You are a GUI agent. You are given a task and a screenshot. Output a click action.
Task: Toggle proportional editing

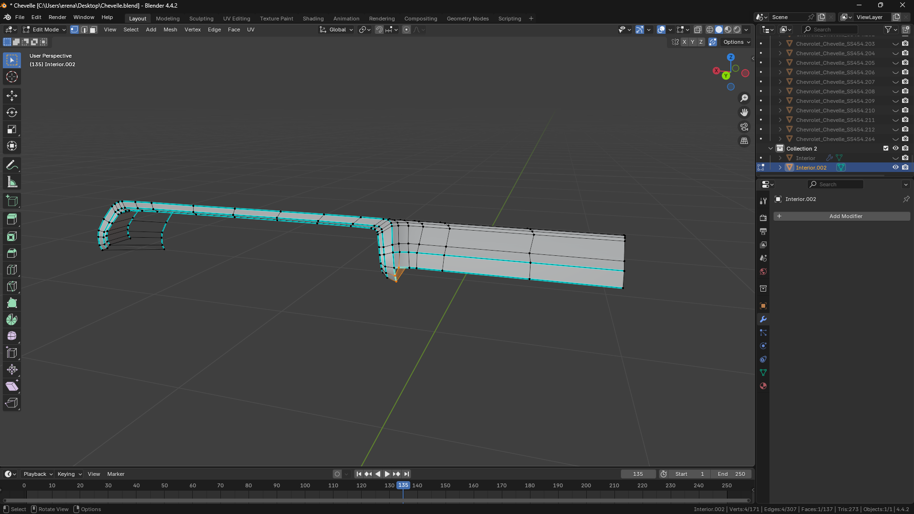(x=406, y=30)
